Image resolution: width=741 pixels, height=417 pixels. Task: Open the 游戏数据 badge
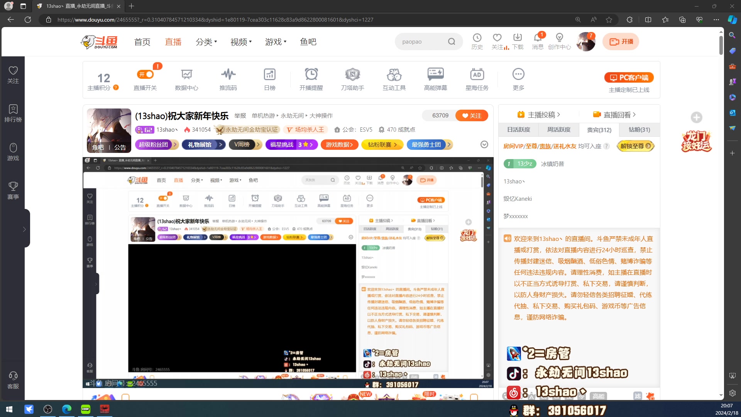(x=339, y=144)
